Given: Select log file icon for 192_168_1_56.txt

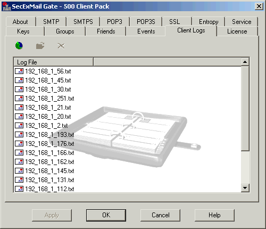Looking at the screenshot, I should point(19,71).
